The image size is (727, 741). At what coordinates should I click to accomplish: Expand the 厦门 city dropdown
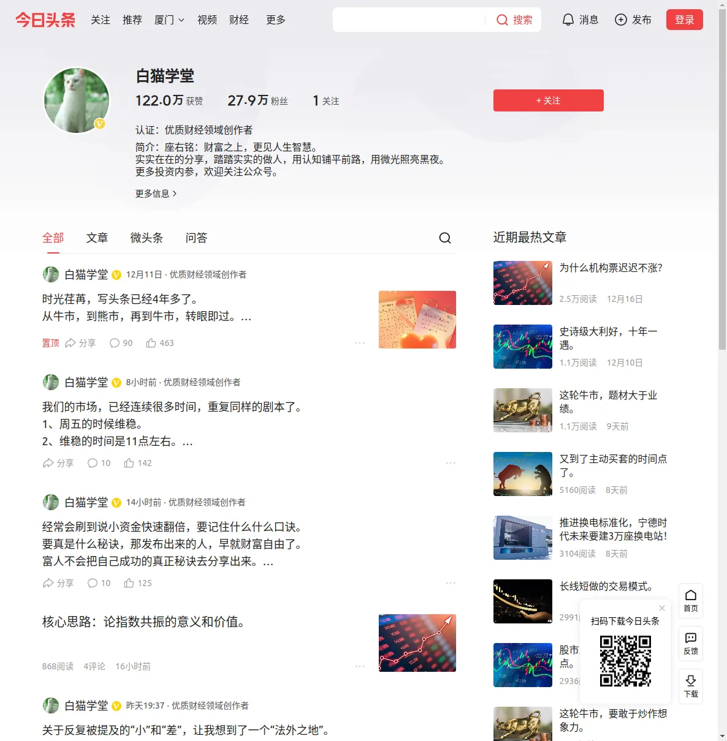tap(169, 20)
